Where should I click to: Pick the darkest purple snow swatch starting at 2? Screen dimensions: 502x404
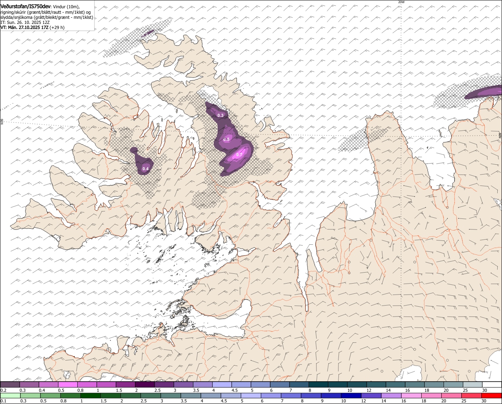click(145, 384)
